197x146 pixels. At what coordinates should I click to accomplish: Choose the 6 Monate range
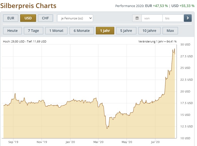tap(81, 31)
